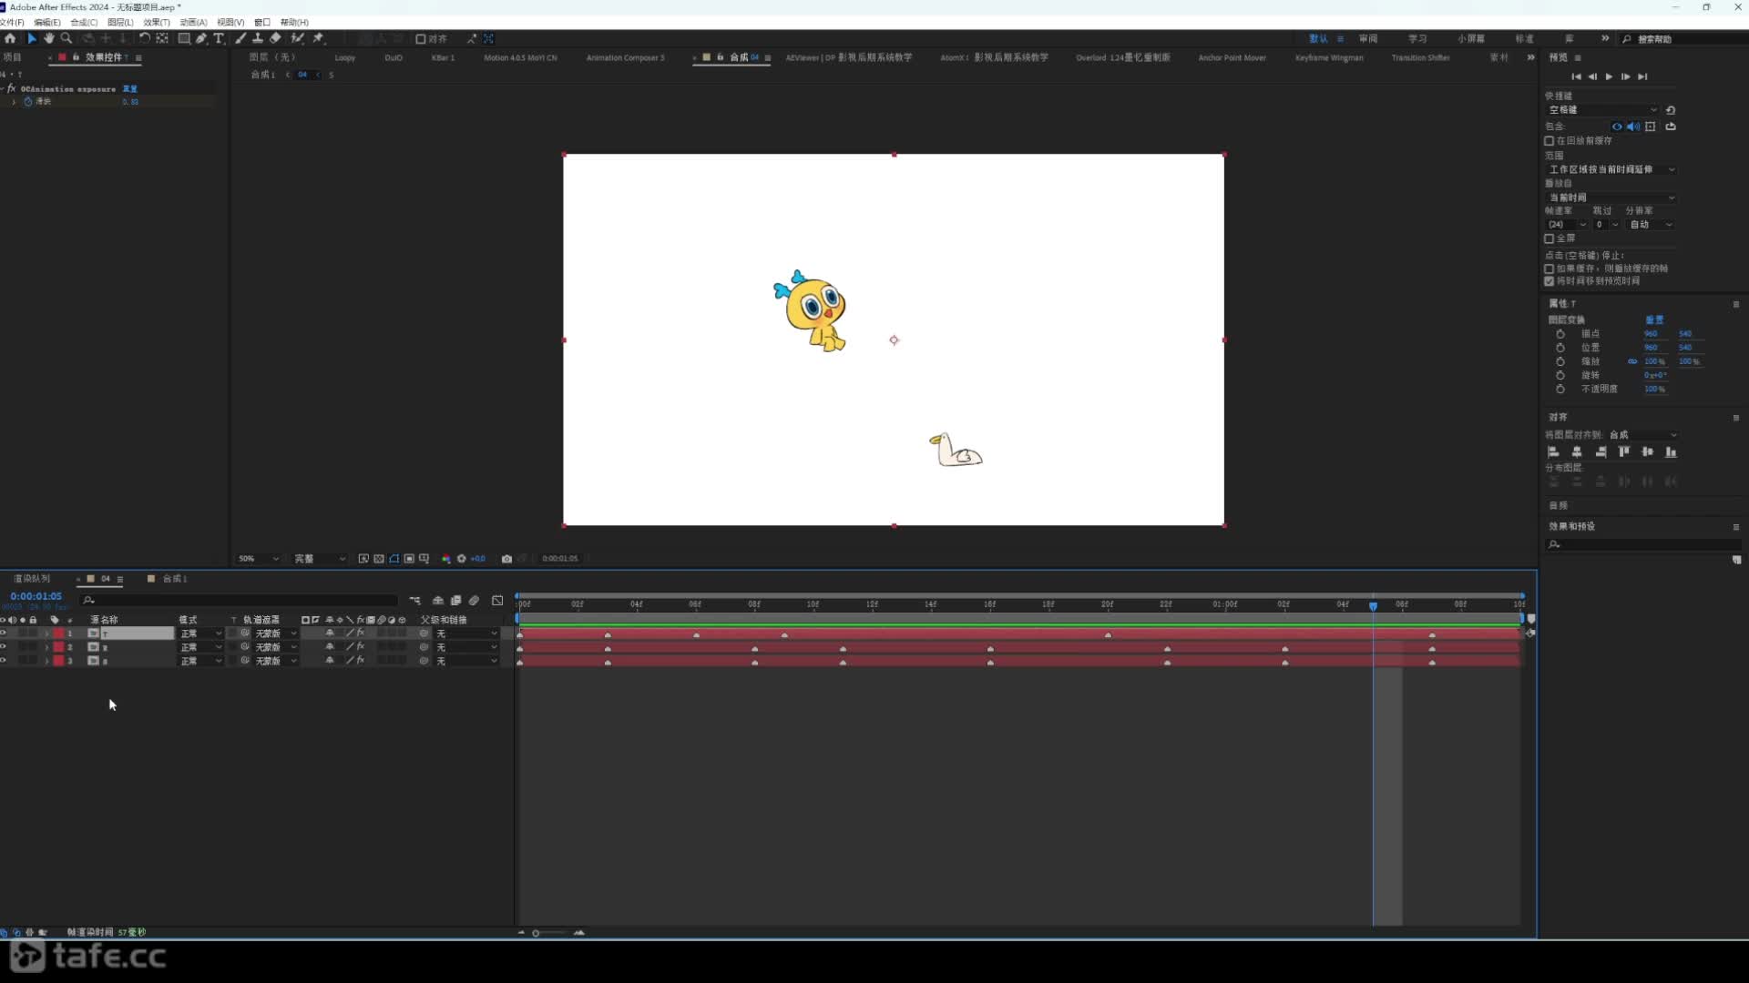The height and width of the screenshot is (983, 1749).
Task: Hide layer 1 with its eye icon
Action: pos(4,633)
